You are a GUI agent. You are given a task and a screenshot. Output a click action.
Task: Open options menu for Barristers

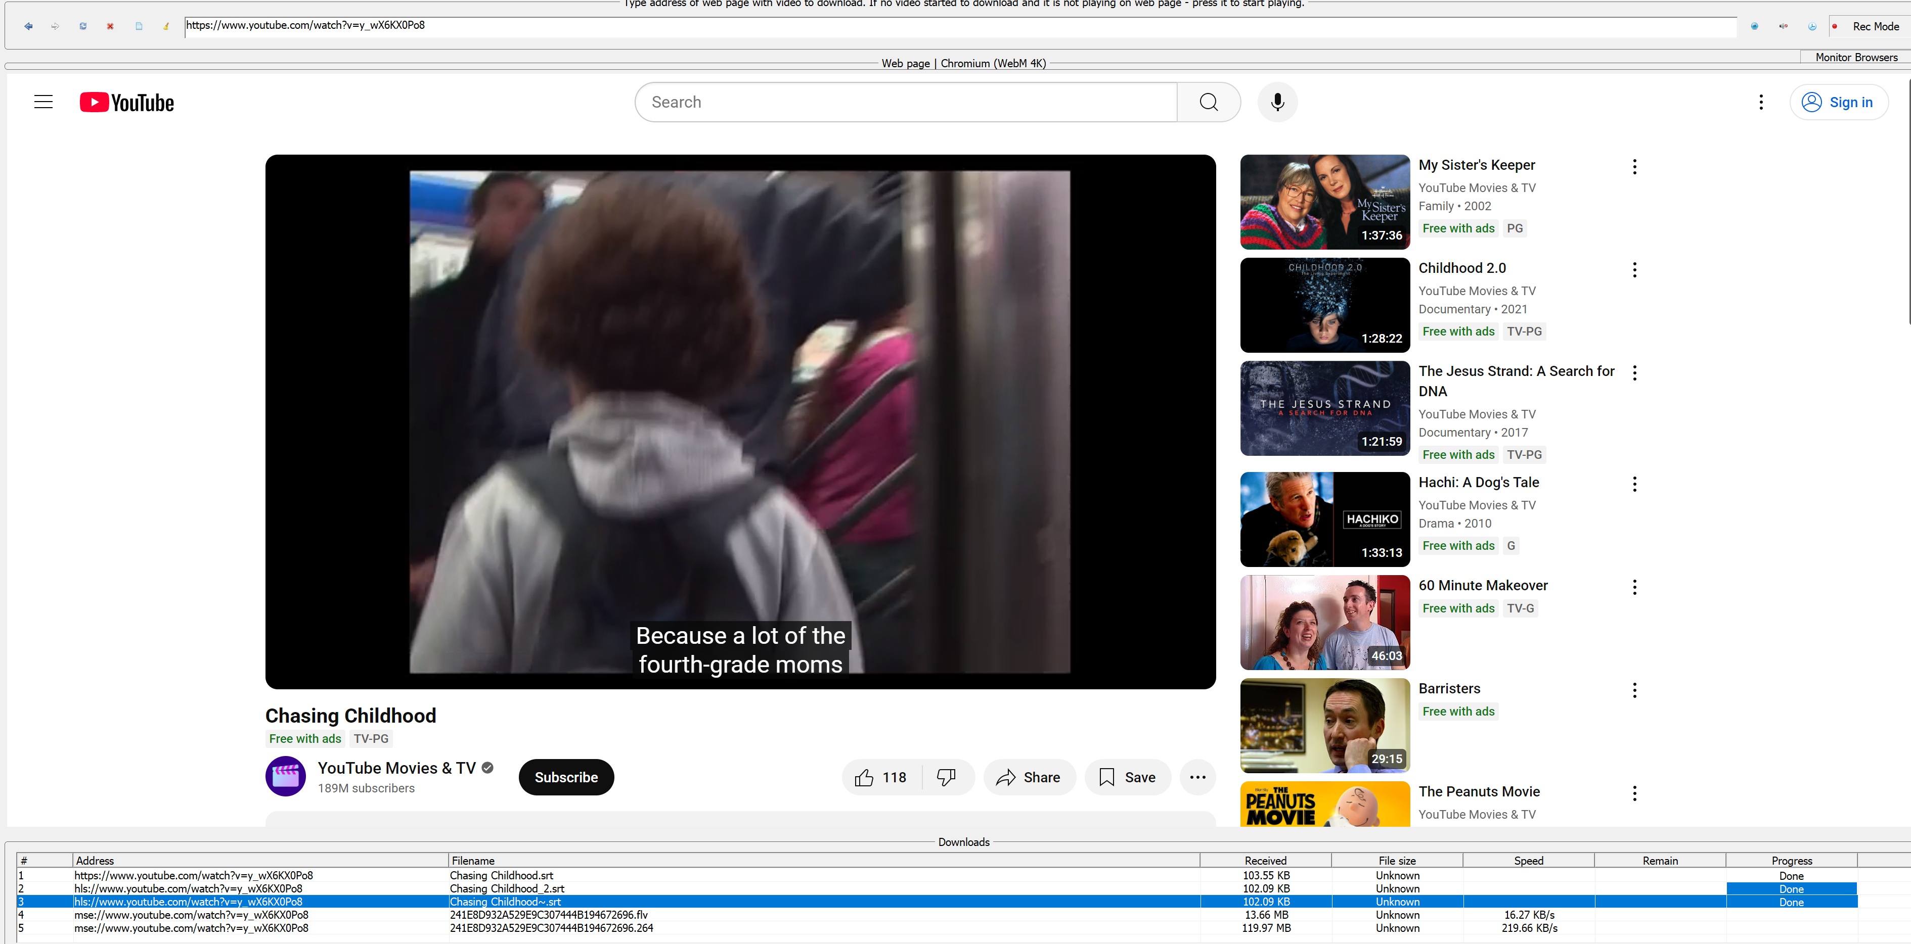[1634, 690]
